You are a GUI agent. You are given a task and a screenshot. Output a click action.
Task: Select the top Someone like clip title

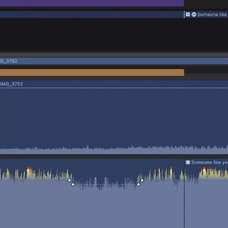tap(212, 14)
